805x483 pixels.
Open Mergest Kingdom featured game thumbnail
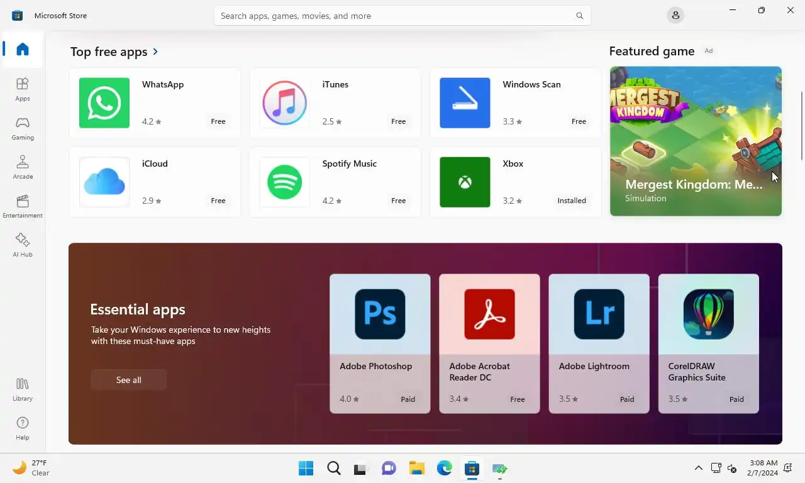pos(696,141)
